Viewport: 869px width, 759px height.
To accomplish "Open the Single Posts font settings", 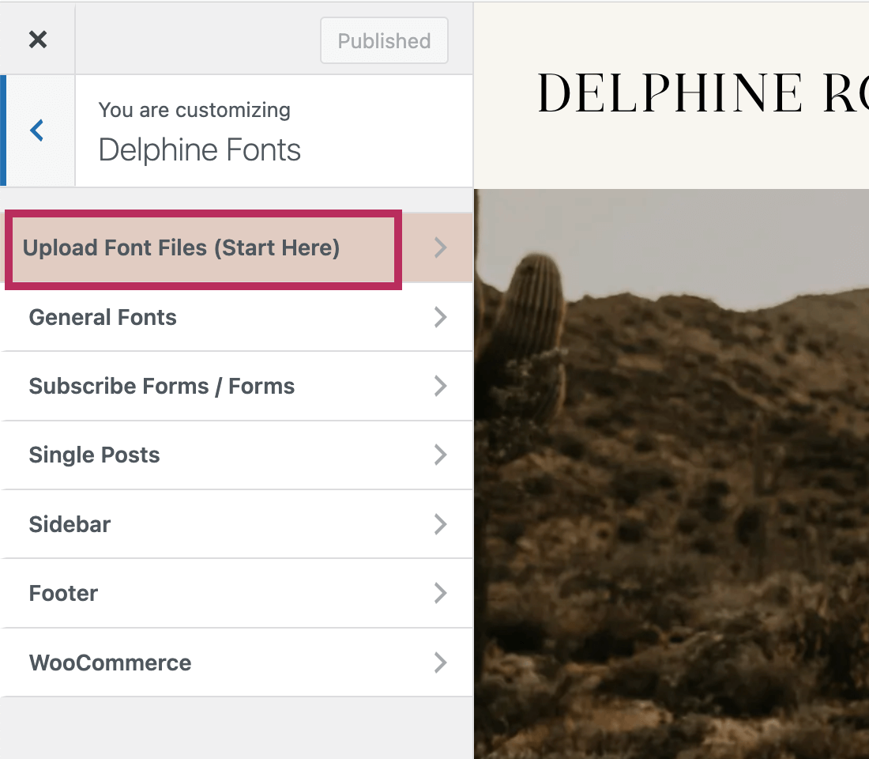I will (94, 455).
